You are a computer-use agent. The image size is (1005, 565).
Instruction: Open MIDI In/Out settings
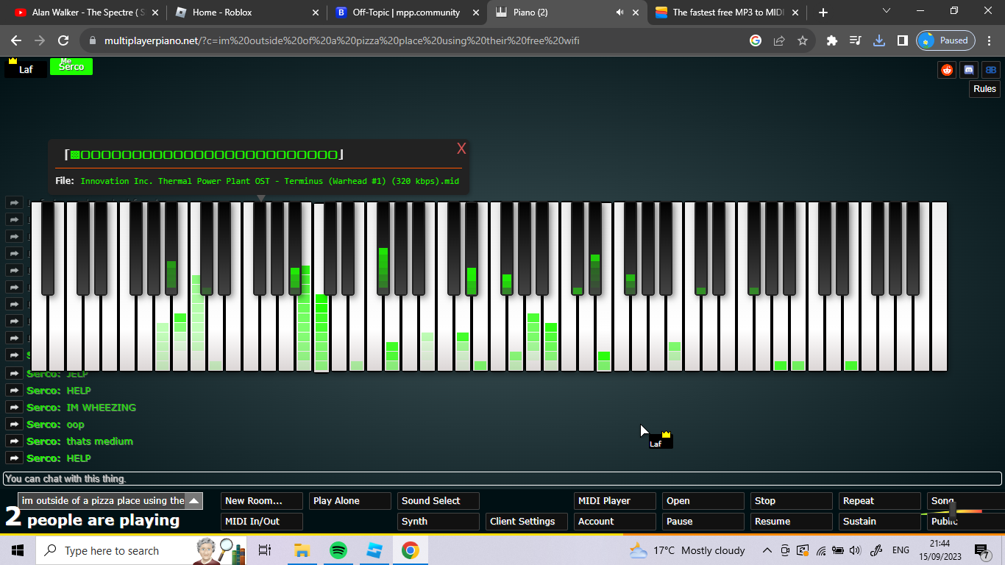click(x=262, y=522)
